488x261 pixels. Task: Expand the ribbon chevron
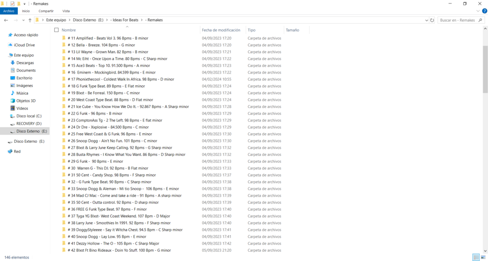click(x=478, y=11)
